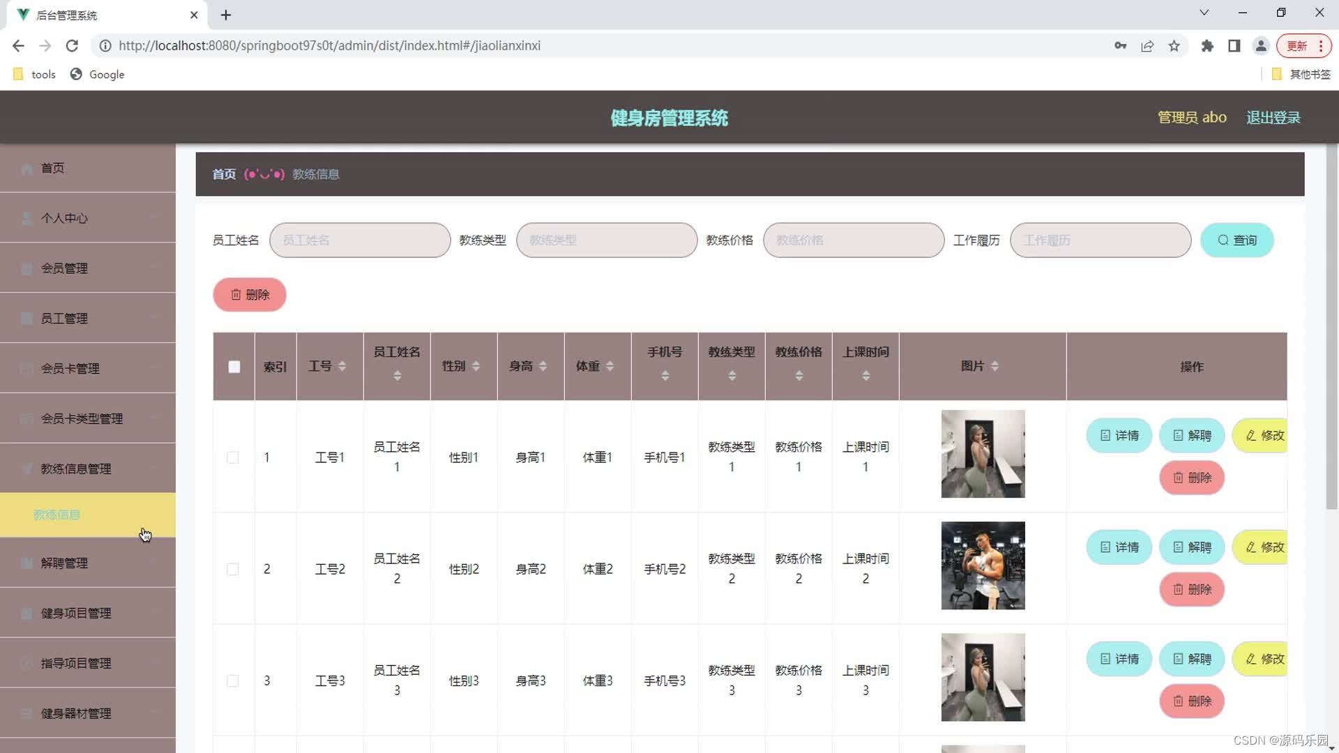Click the 解聘 button on the second row
Image resolution: width=1339 pixels, height=753 pixels.
(1192, 547)
